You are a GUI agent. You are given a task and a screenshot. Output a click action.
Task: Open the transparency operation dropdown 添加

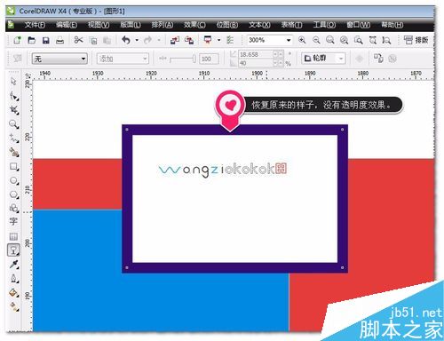(x=123, y=59)
